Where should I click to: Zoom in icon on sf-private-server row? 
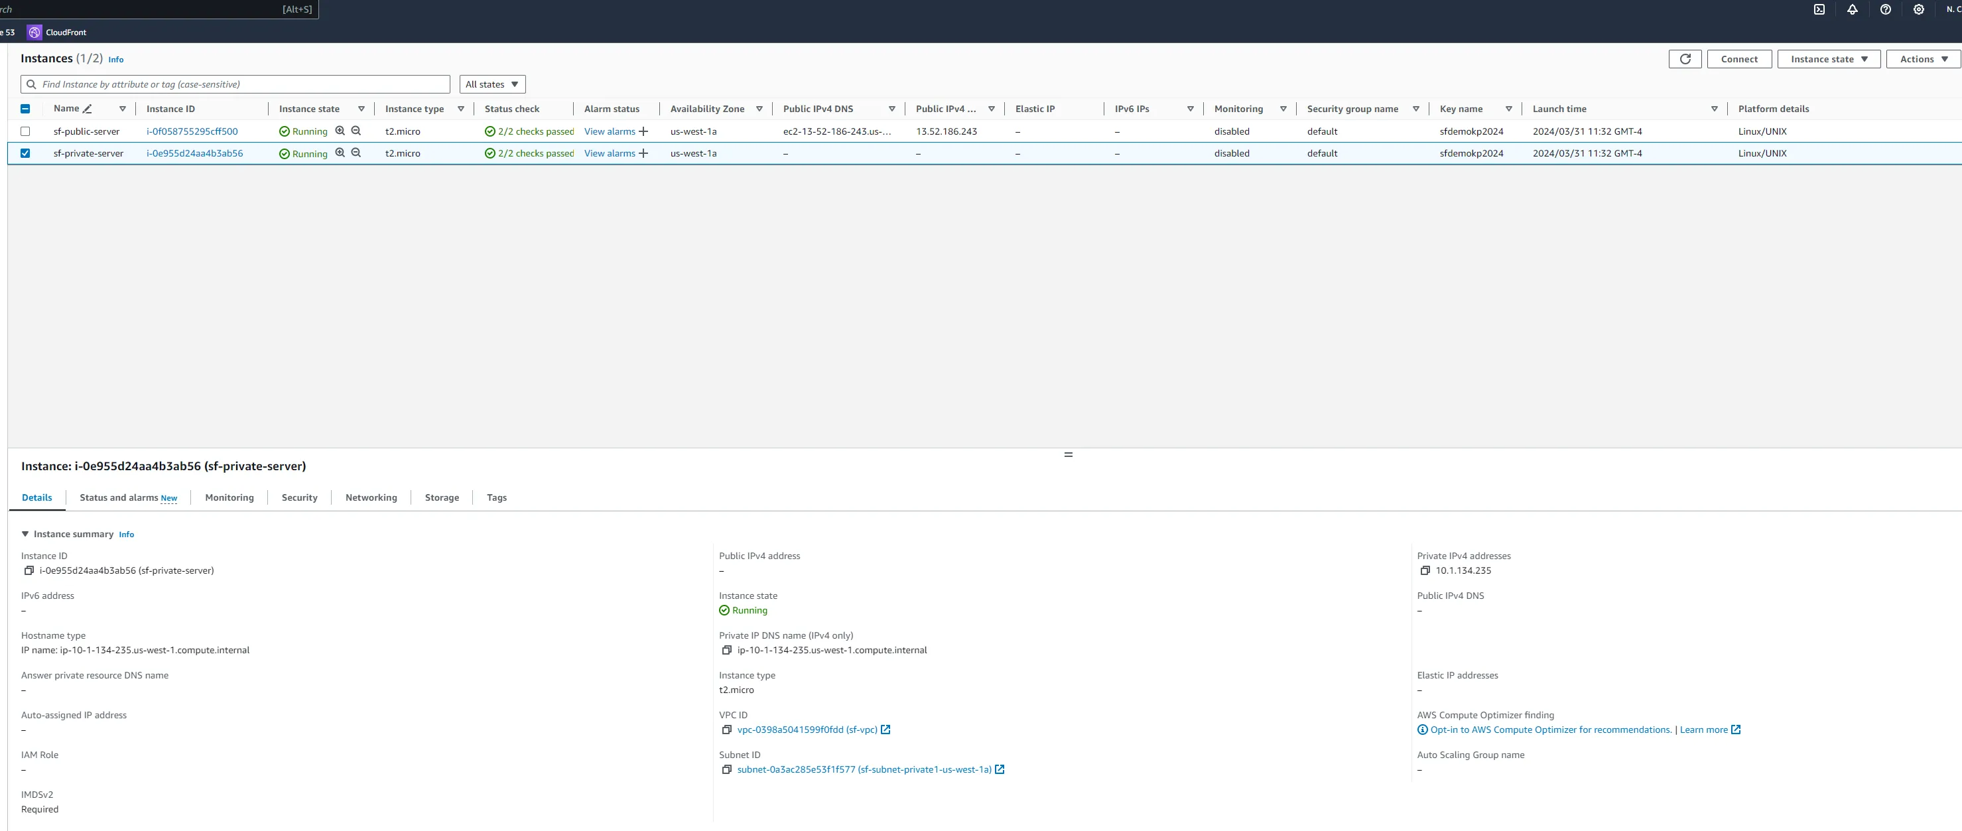point(340,153)
